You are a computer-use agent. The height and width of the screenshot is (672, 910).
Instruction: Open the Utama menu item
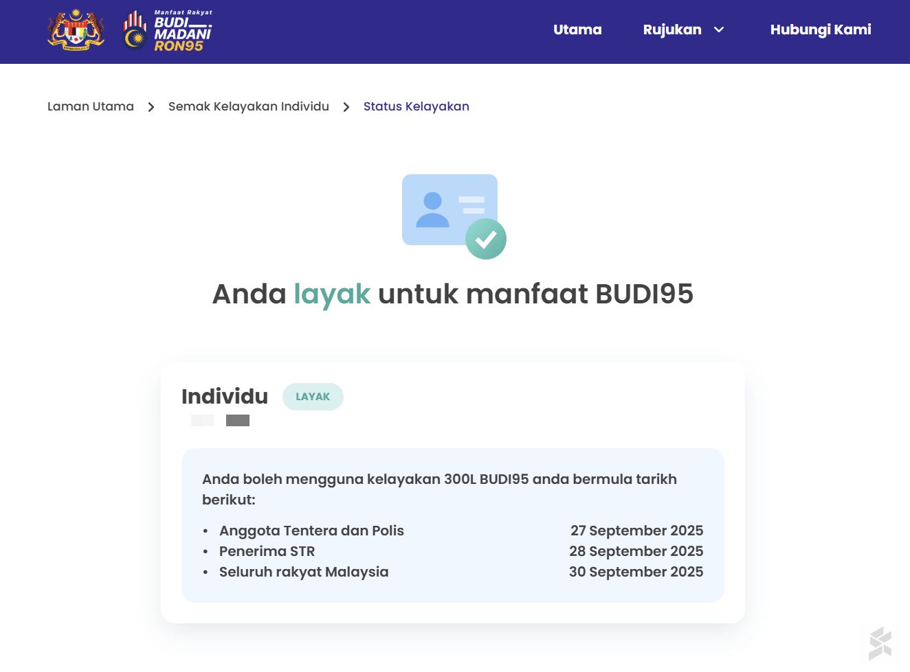point(577,30)
